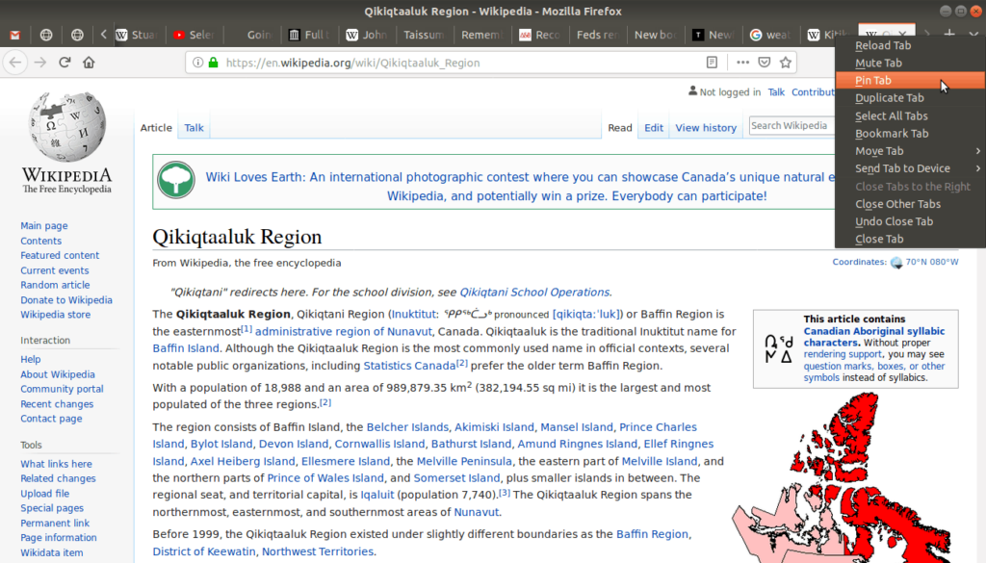The height and width of the screenshot is (563, 986).
Task: Open What links here tool
Action: (56, 464)
